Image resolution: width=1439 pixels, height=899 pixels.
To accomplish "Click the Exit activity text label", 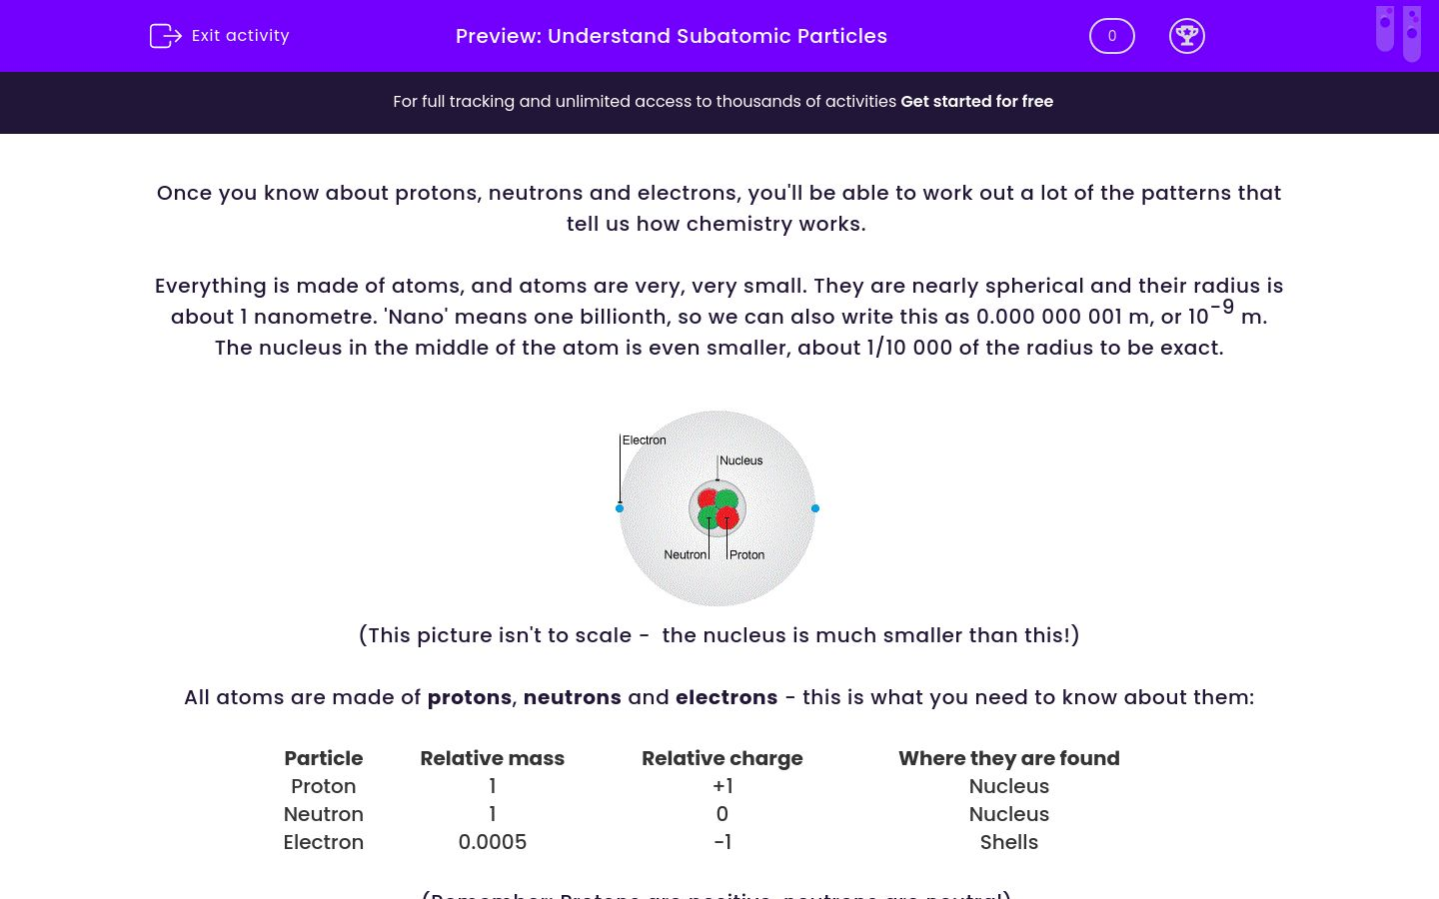I will tap(240, 36).
